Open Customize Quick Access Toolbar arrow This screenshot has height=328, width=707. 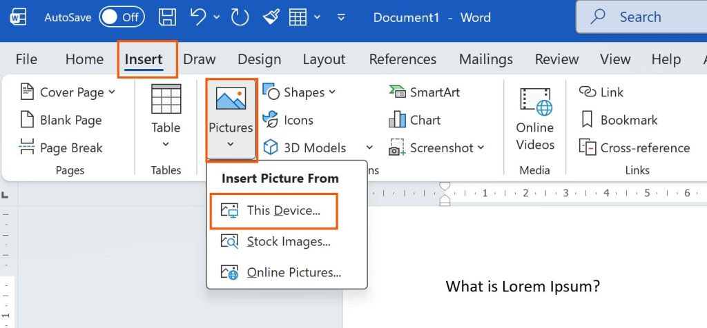[341, 17]
